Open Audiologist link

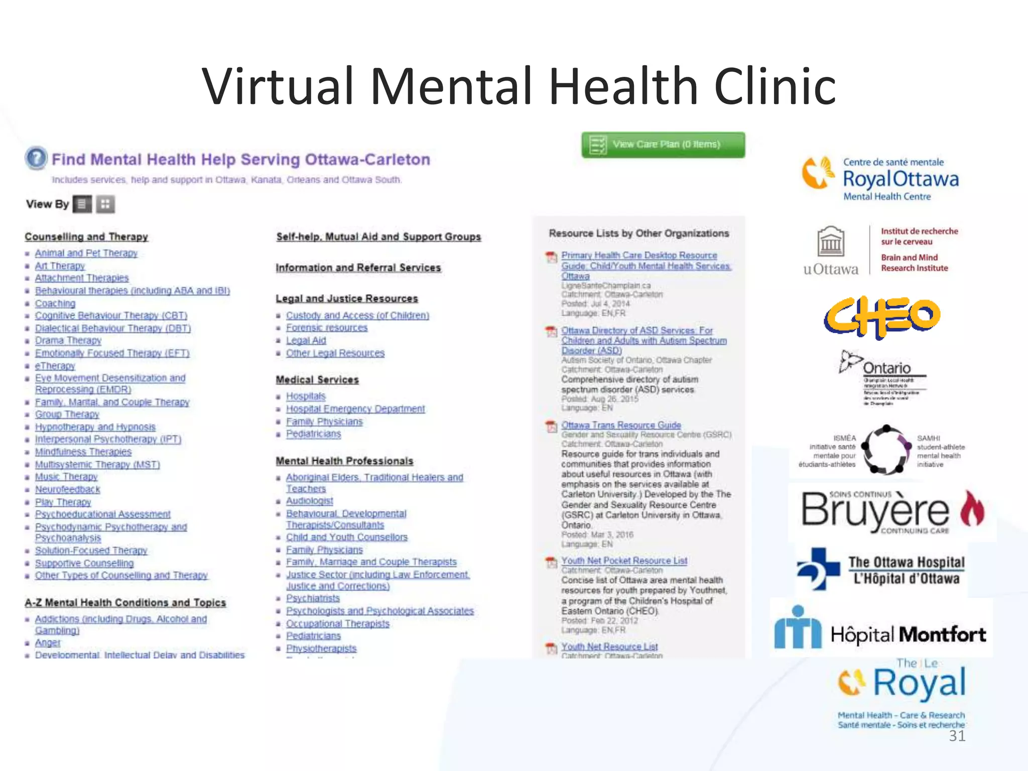point(309,501)
